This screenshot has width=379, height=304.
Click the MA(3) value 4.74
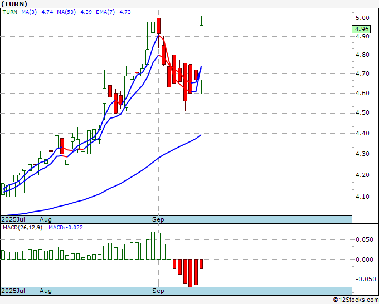tap(47, 12)
